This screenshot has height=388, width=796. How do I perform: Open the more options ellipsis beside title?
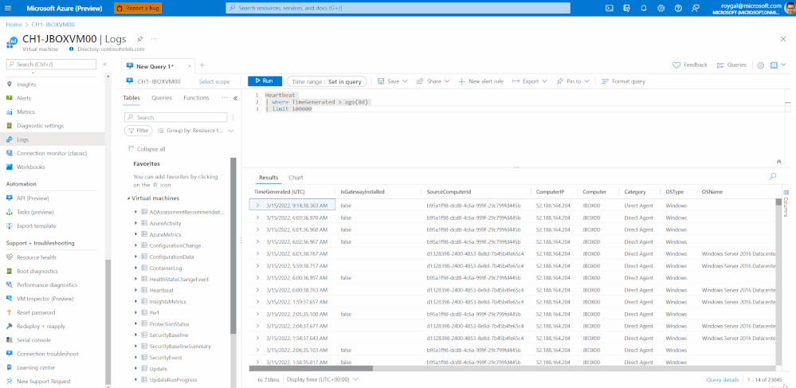[x=154, y=38]
